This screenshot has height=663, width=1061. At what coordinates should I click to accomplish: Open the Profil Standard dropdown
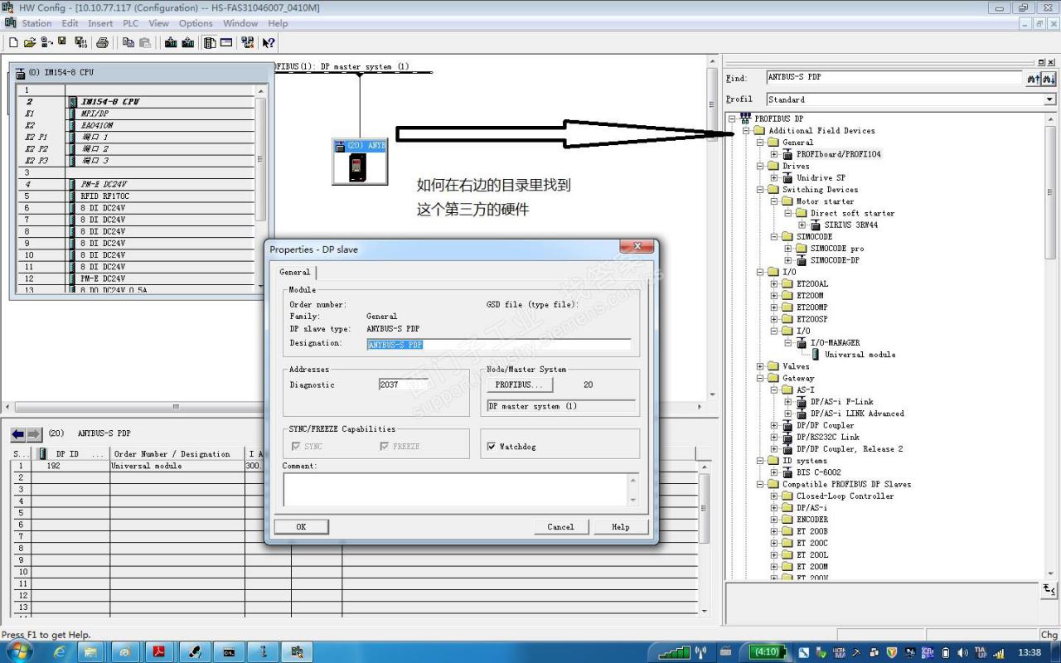tap(1049, 99)
